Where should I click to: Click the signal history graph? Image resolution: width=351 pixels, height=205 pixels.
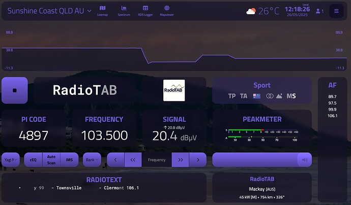(174, 50)
